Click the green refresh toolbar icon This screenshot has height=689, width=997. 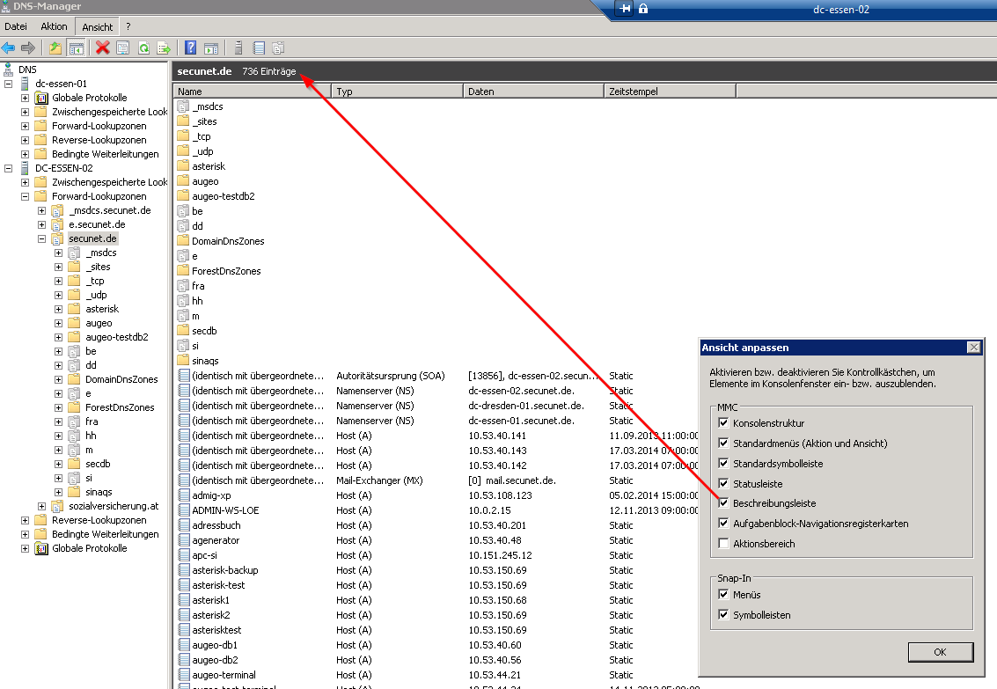pyautogui.click(x=143, y=48)
